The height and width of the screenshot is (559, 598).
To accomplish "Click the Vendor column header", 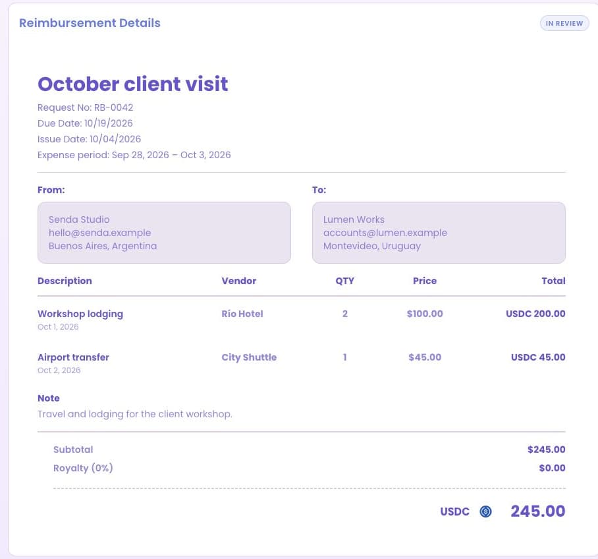I will tap(239, 281).
